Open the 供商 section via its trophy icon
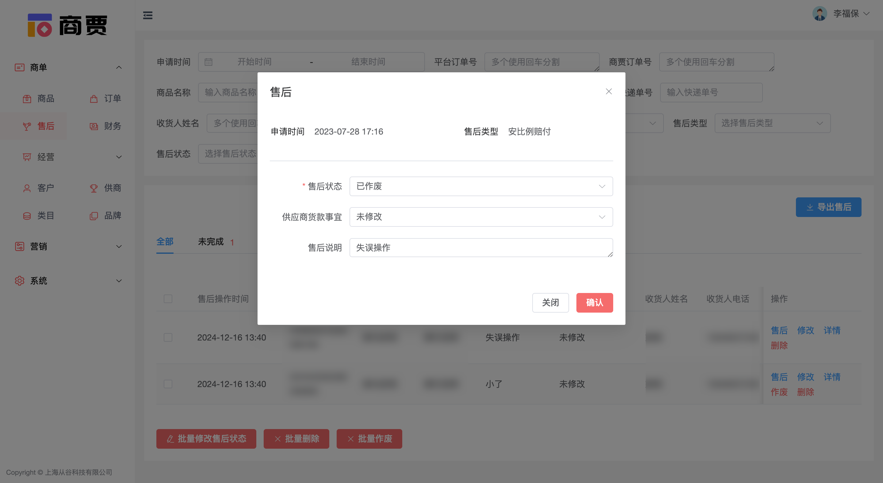 coord(94,188)
